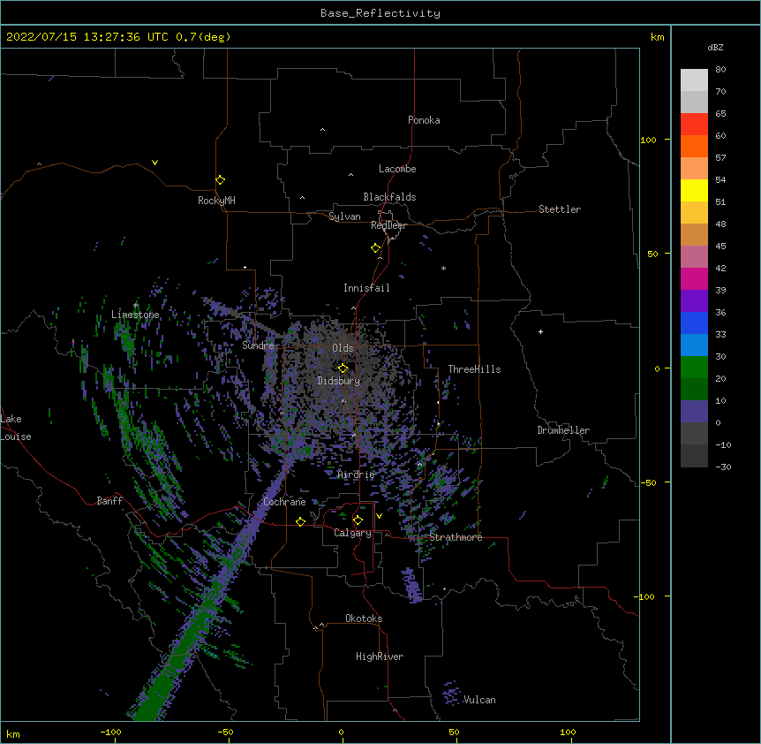Click the Calgary city label

(352, 533)
